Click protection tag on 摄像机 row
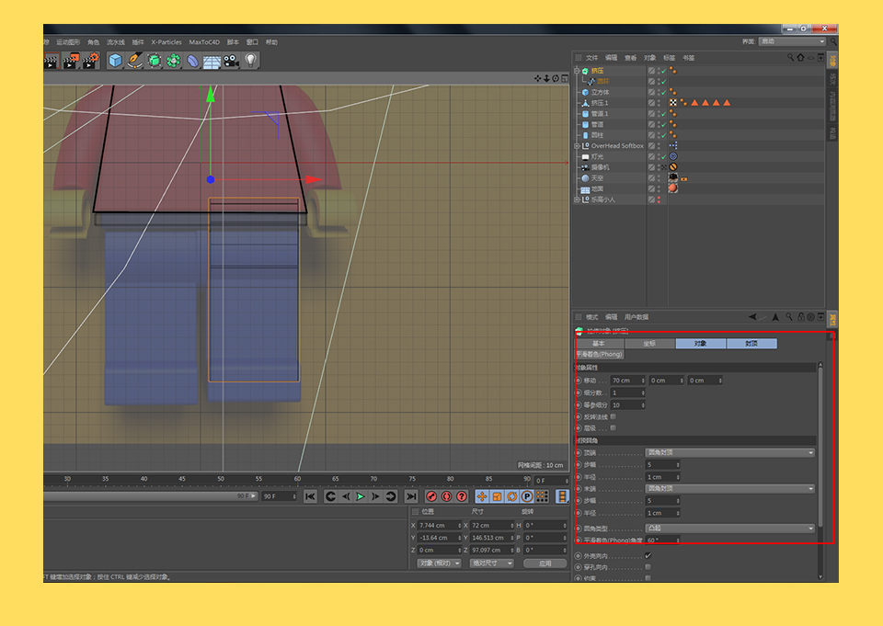 tap(673, 167)
